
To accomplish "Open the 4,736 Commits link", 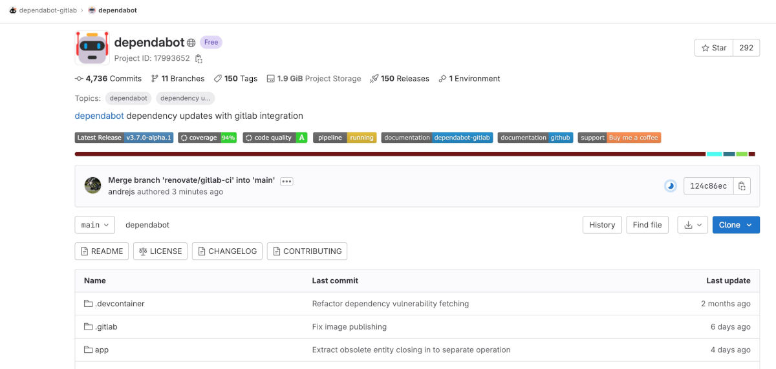I will pos(109,79).
